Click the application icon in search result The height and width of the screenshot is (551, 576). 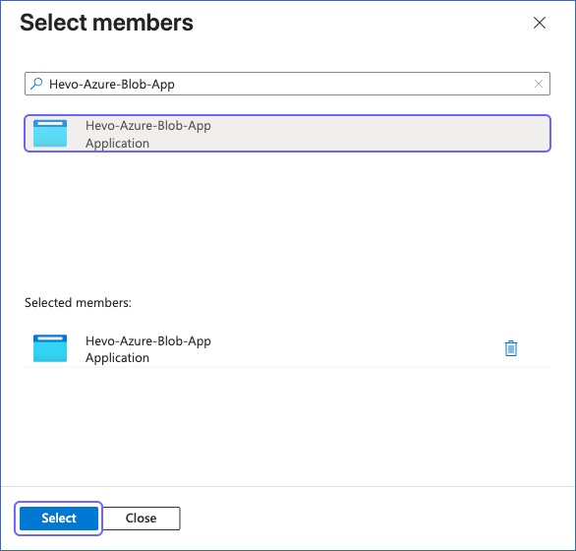point(50,133)
